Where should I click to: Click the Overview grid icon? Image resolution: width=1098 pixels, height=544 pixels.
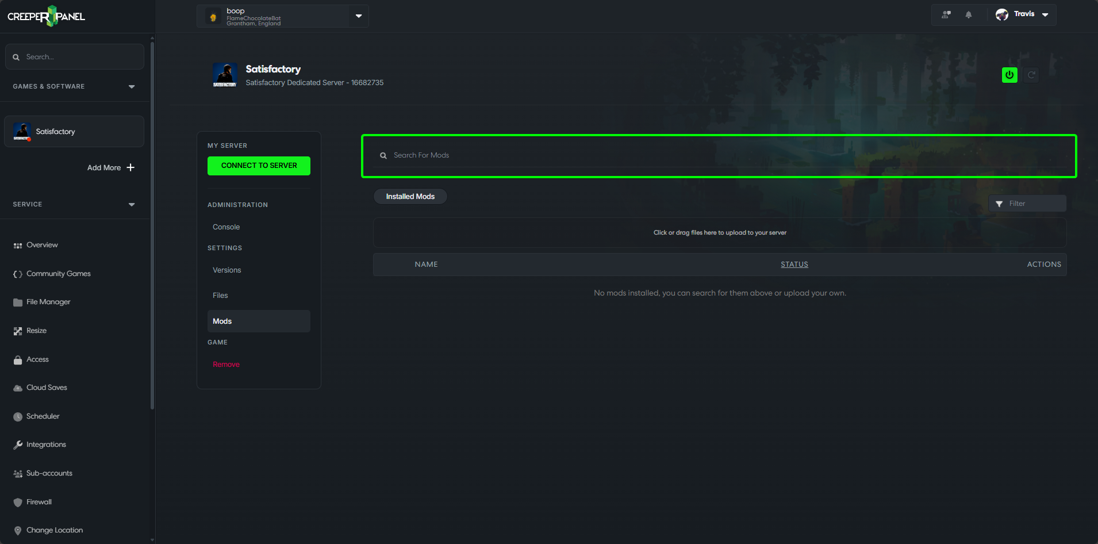(x=18, y=246)
